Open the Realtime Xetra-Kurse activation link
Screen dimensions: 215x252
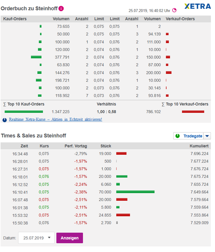56,120
